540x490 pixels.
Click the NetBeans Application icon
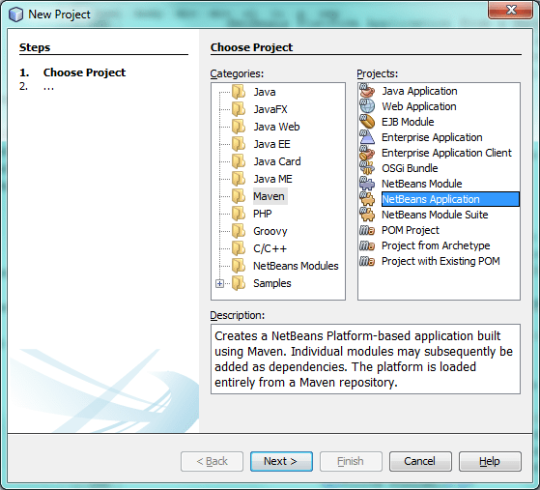pyautogui.click(x=367, y=199)
